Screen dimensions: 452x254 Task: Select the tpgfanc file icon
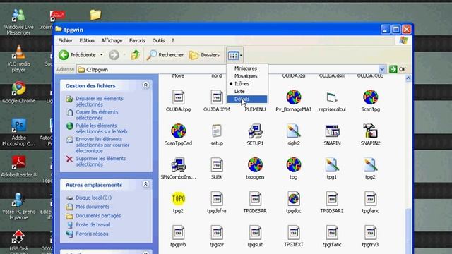[370, 199]
